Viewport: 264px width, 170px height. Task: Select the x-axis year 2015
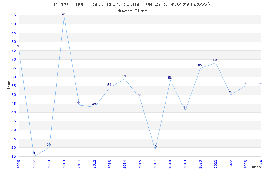coord(140,164)
